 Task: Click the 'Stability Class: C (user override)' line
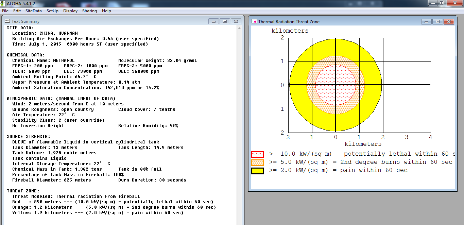tap(58, 120)
